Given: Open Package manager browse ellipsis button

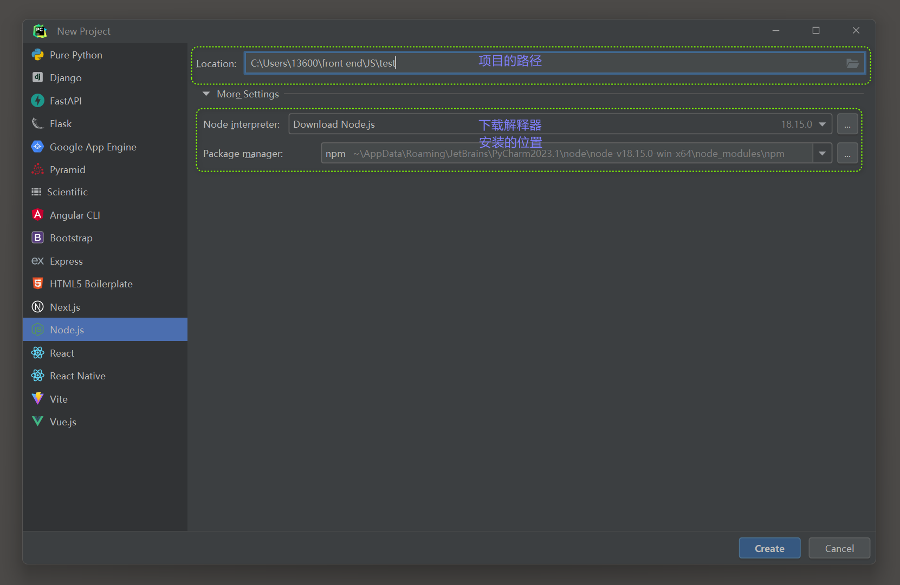Looking at the screenshot, I should click(x=847, y=153).
